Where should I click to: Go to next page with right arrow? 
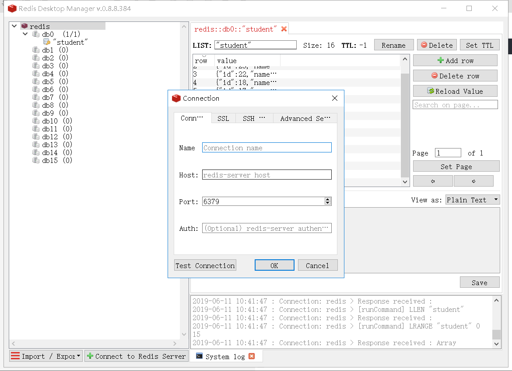(x=473, y=181)
